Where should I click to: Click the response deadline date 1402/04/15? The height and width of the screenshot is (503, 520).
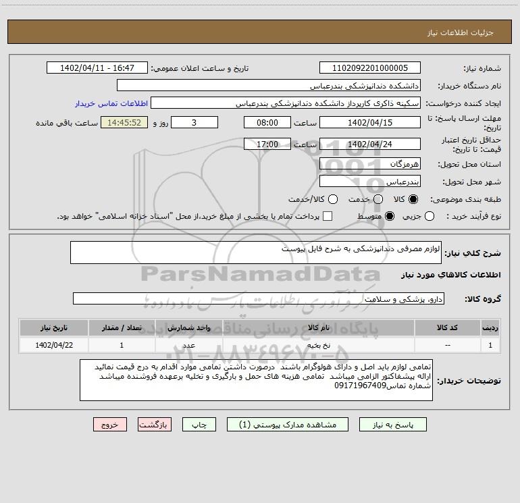click(x=370, y=123)
